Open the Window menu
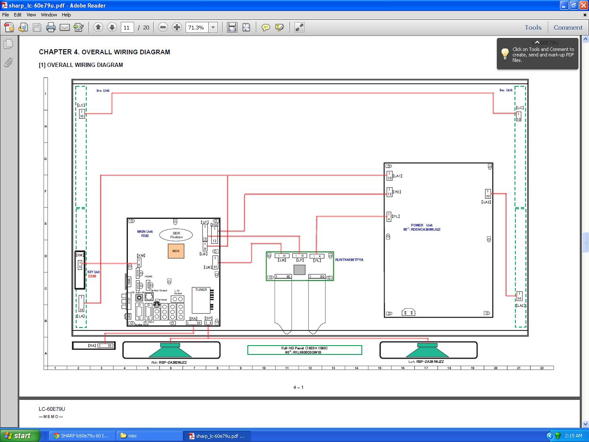Screen dimensions: 589x442 [x=49, y=15]
